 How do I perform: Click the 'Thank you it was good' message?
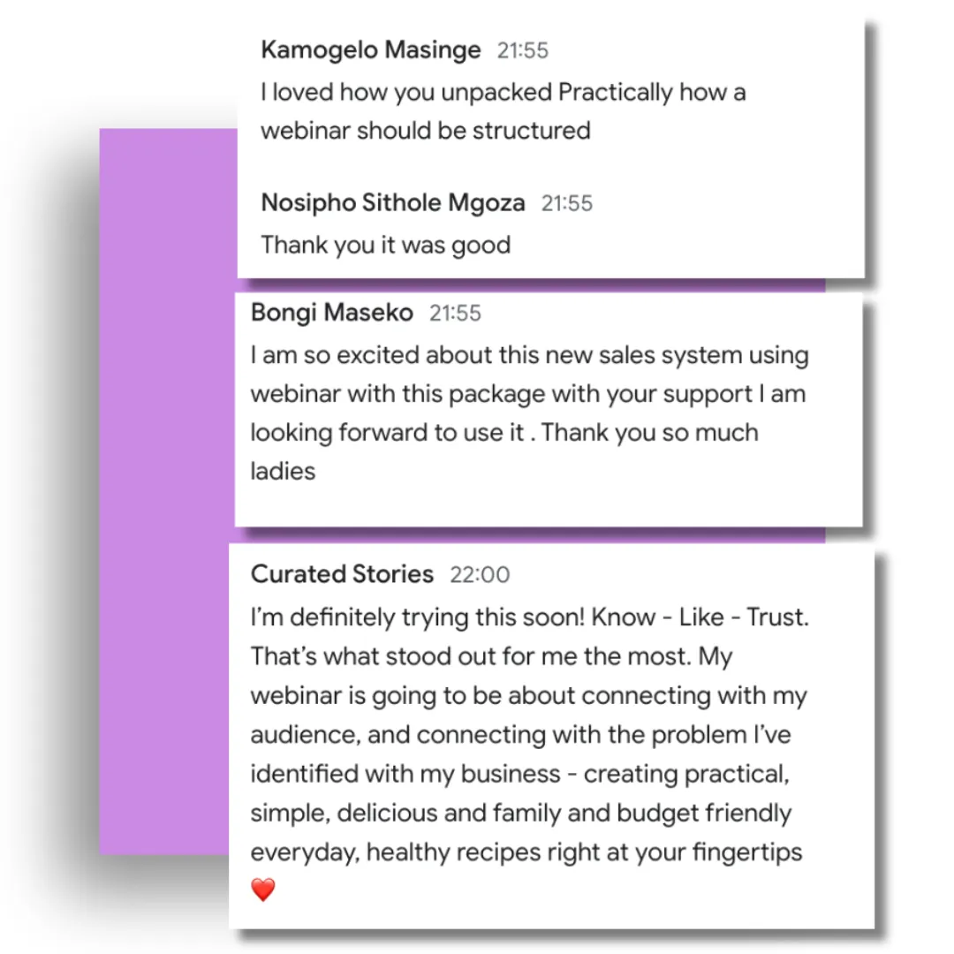coord(386,246)
